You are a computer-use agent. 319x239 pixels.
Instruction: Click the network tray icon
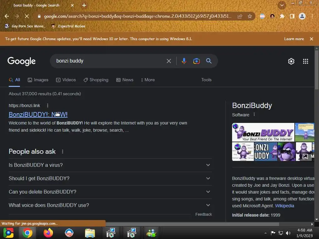(x=281, y=233)
